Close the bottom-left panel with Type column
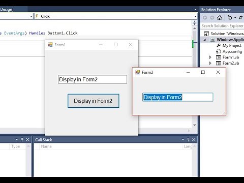 [27, 140]
